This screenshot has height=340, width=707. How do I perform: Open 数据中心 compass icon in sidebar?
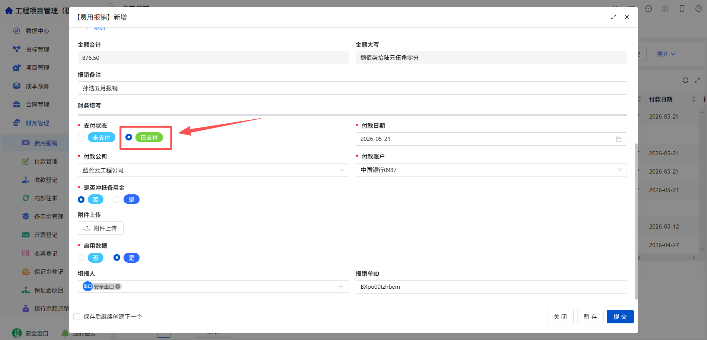pos(16,31)
